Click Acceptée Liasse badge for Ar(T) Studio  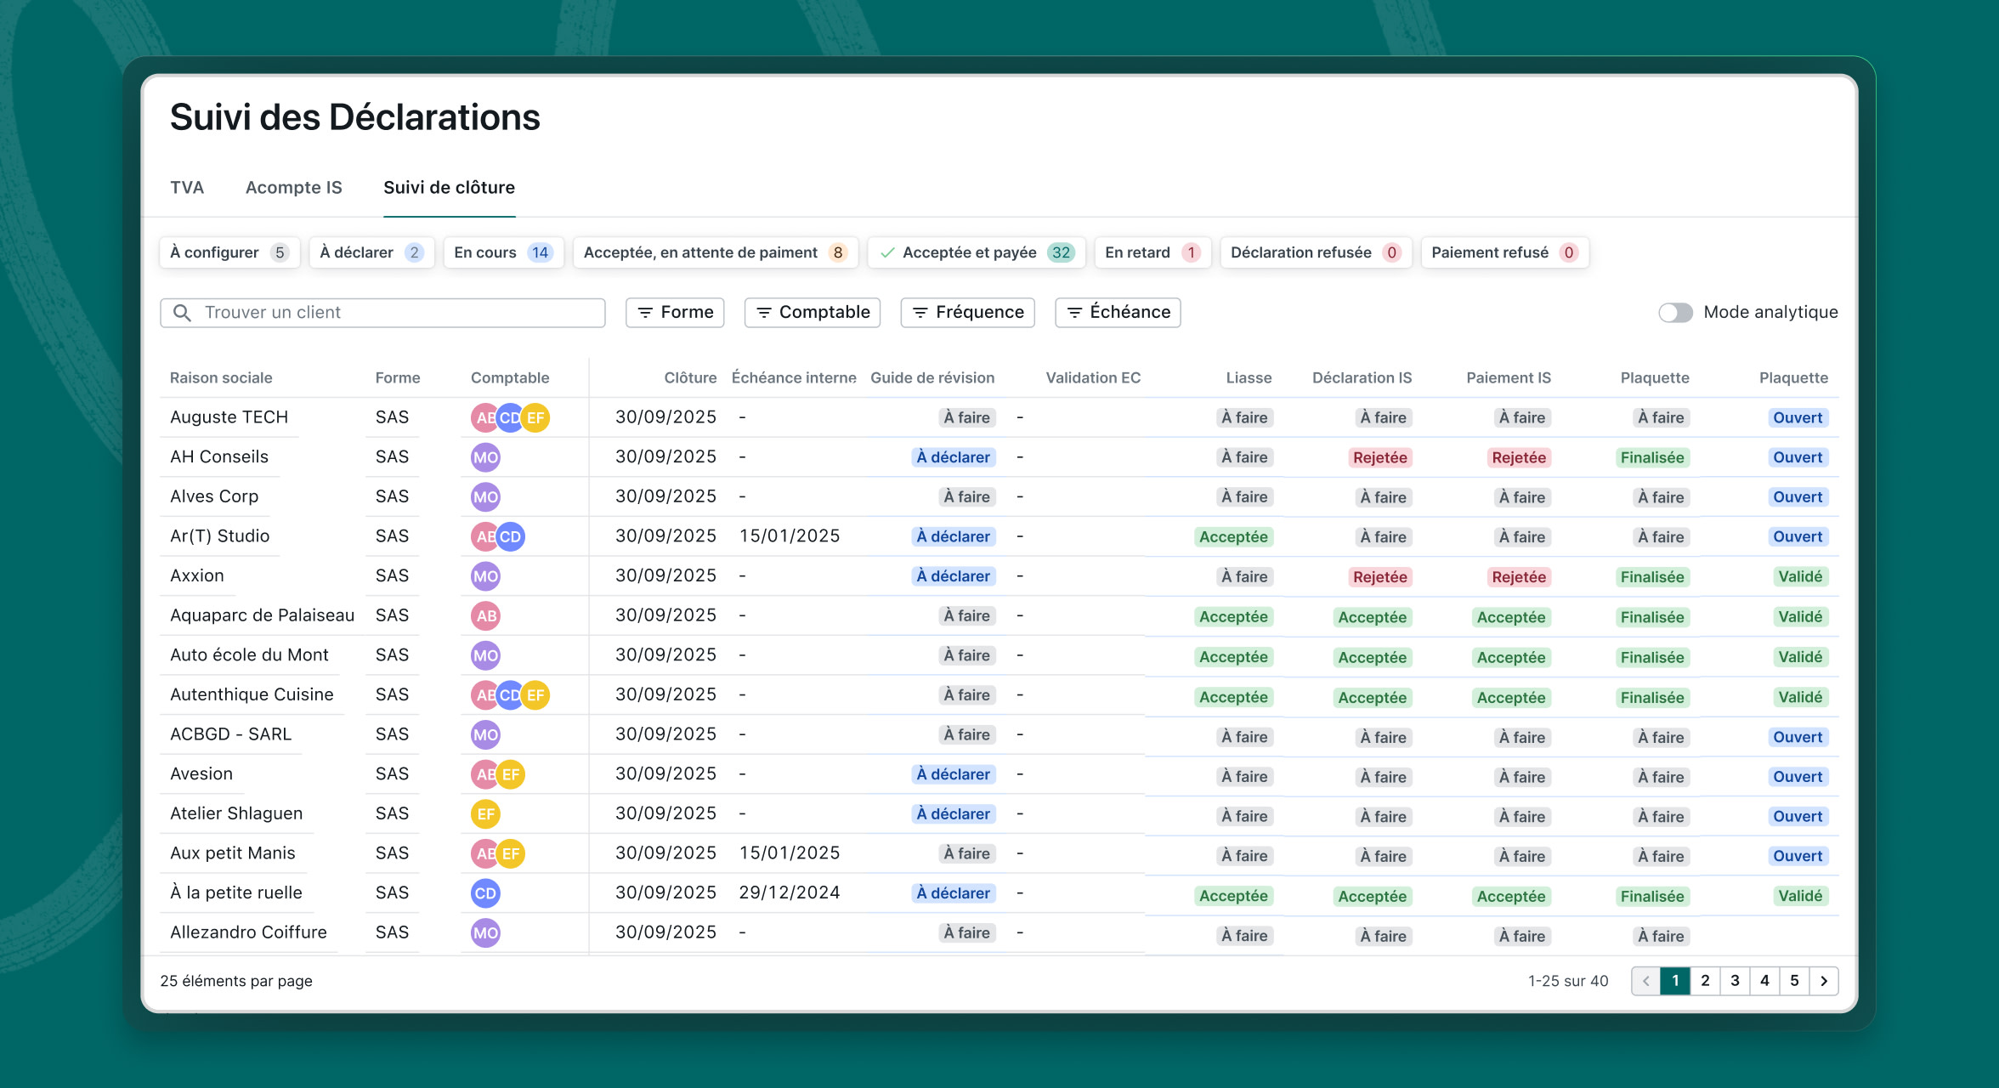(1233, 537)
